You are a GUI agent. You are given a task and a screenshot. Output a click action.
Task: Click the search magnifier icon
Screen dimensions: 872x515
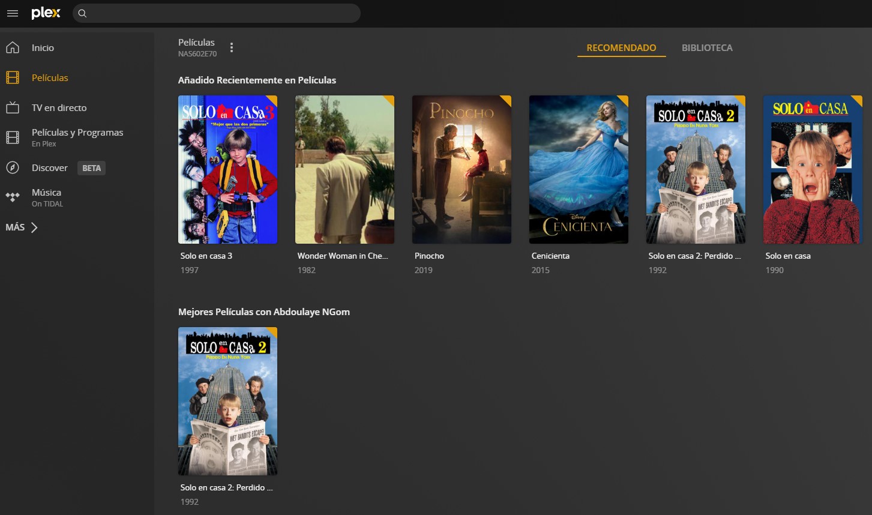[83, 13]
